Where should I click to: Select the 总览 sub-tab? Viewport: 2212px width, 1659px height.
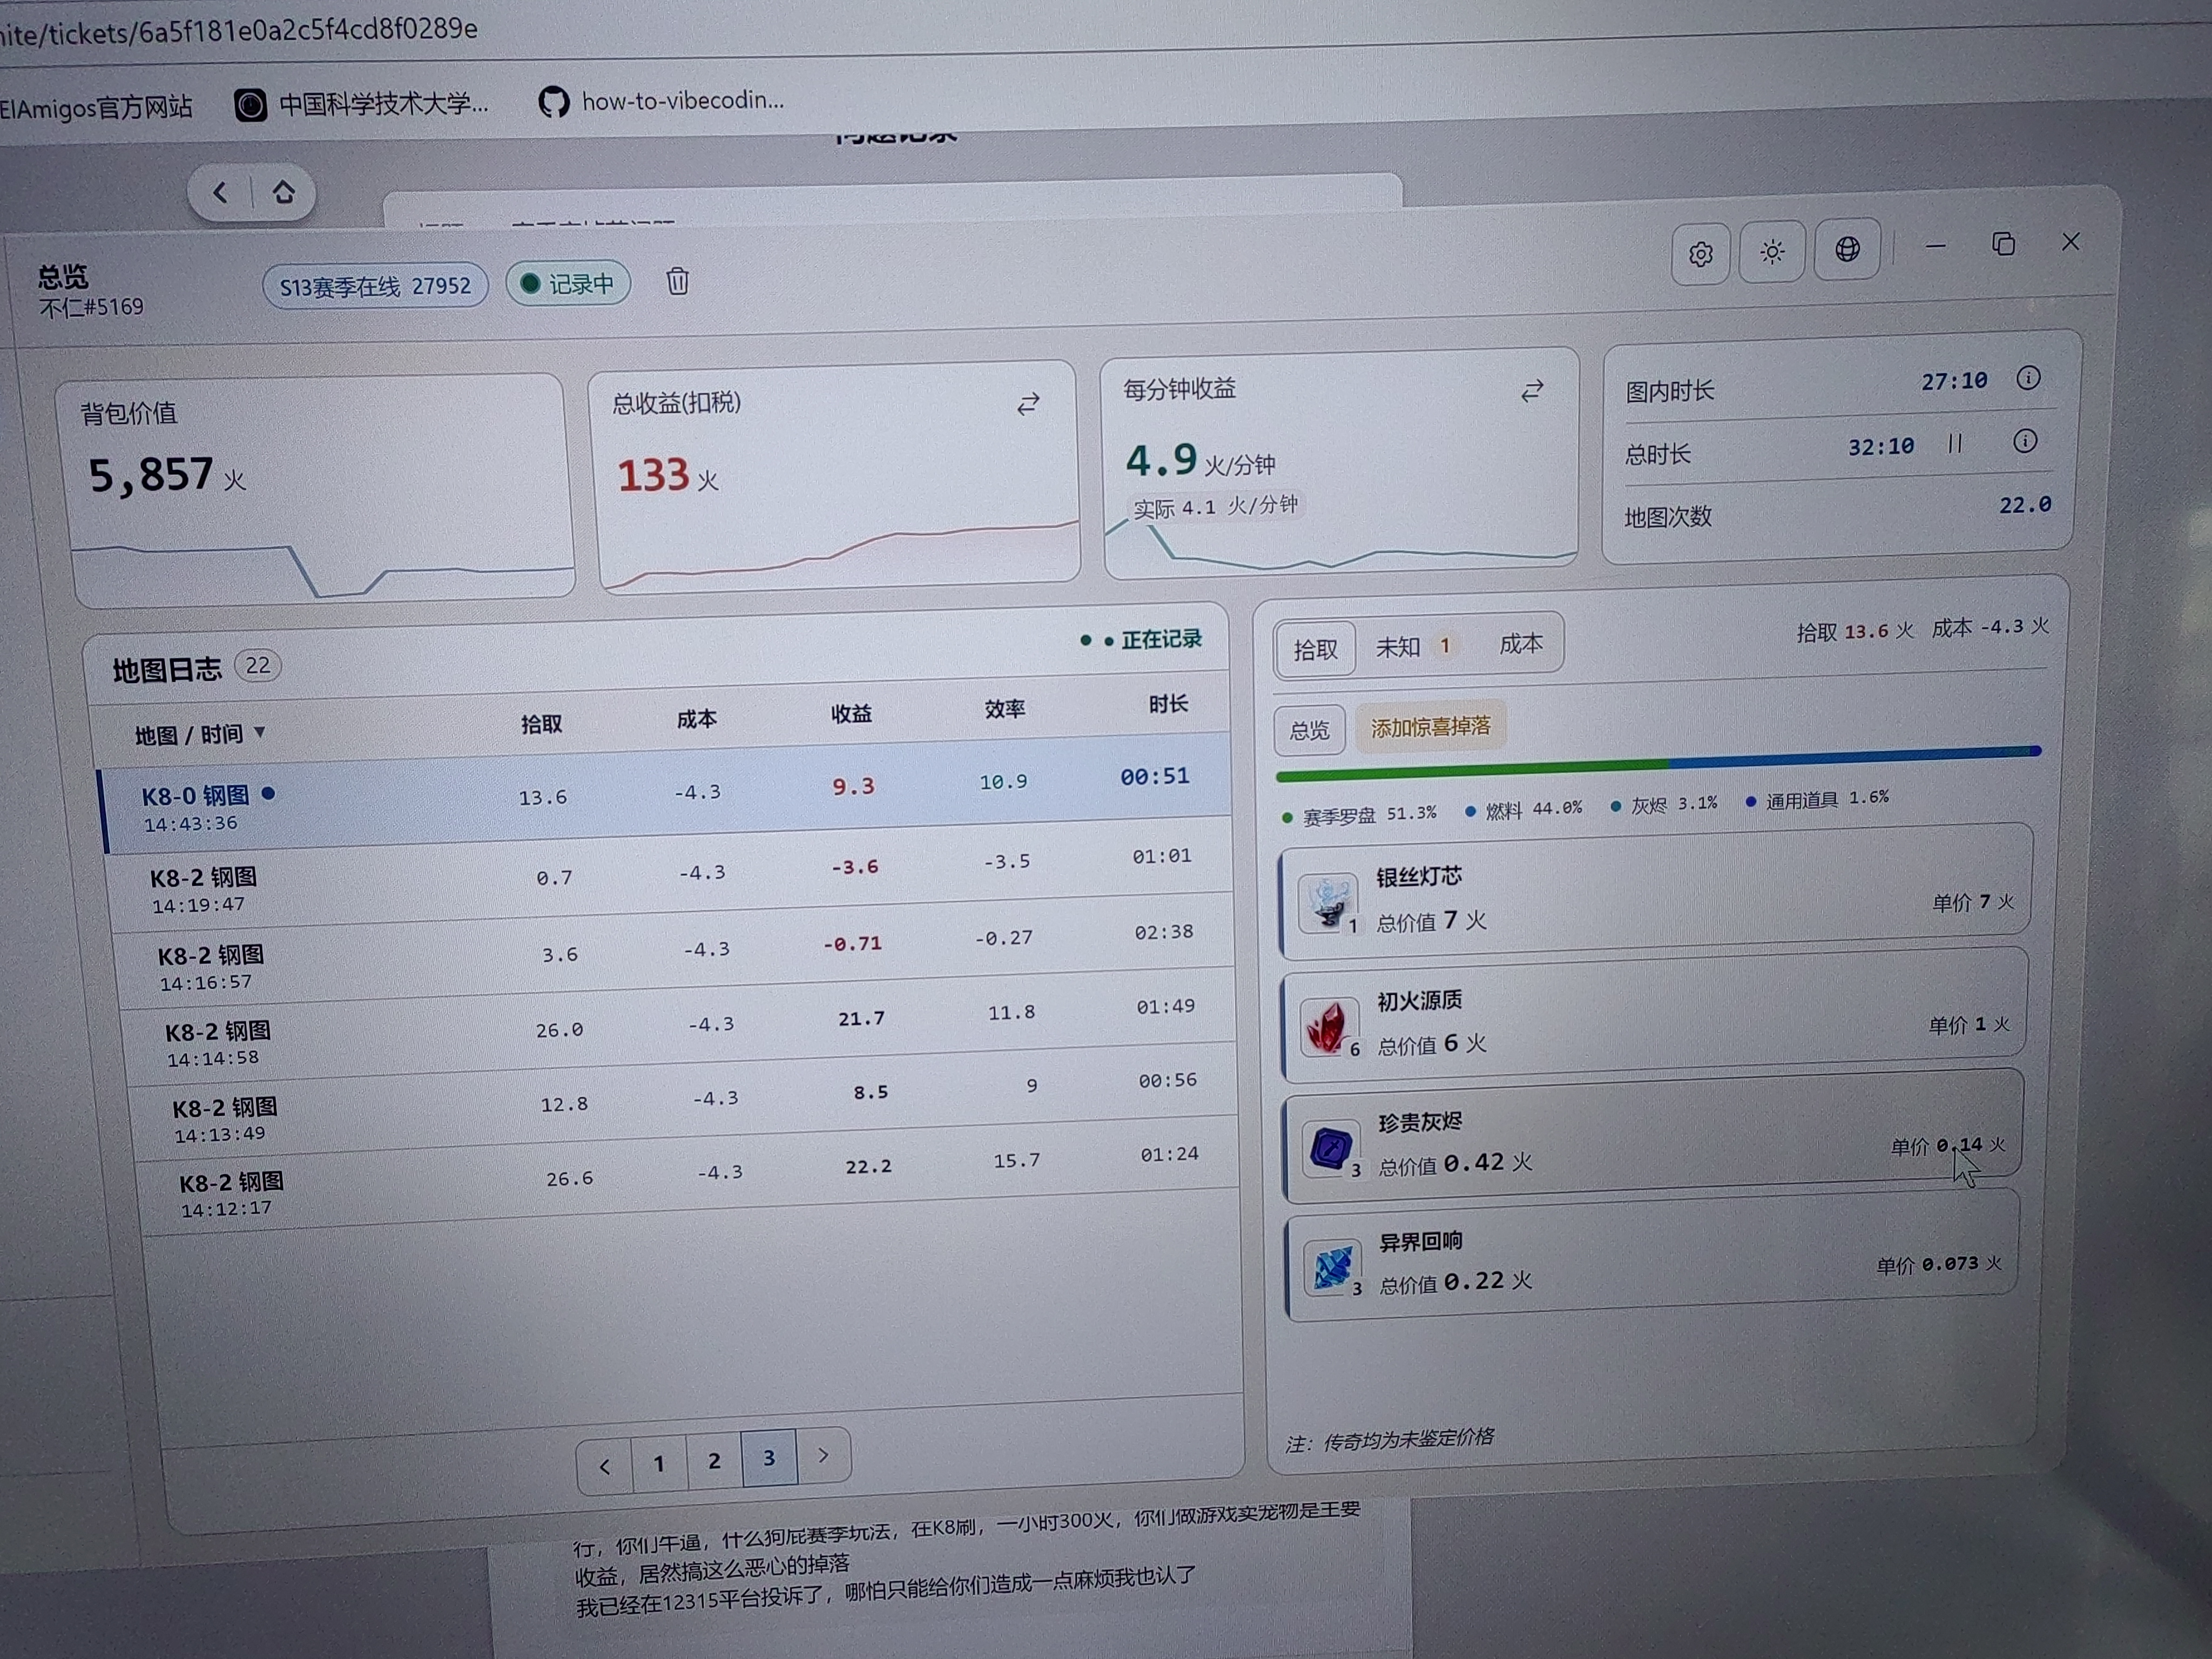tap(1309, 730)
